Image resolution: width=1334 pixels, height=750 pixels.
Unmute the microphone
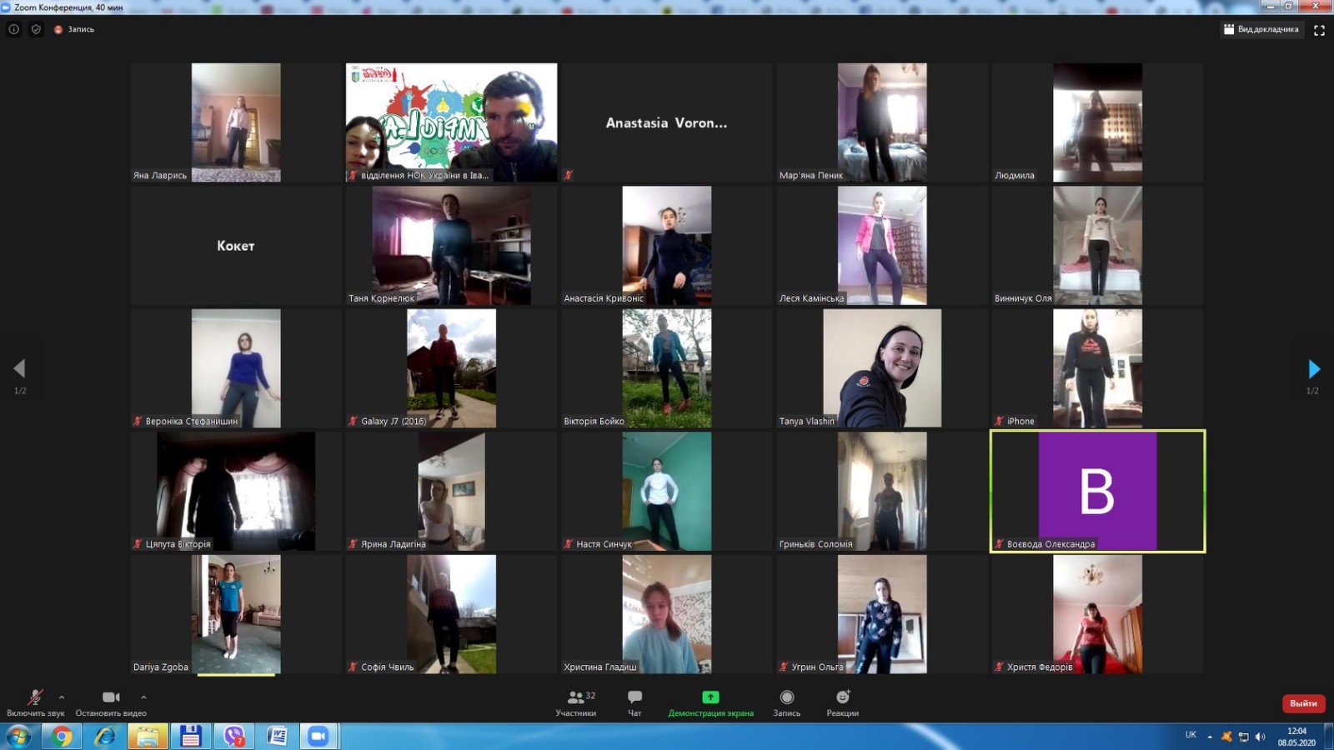(35, 697)
